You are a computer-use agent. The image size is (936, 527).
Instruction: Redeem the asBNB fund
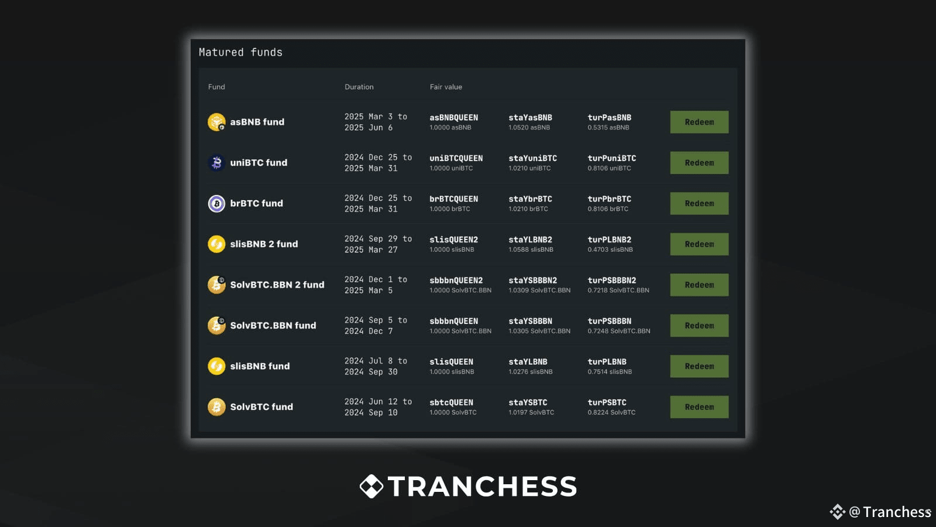pos(699,122)
